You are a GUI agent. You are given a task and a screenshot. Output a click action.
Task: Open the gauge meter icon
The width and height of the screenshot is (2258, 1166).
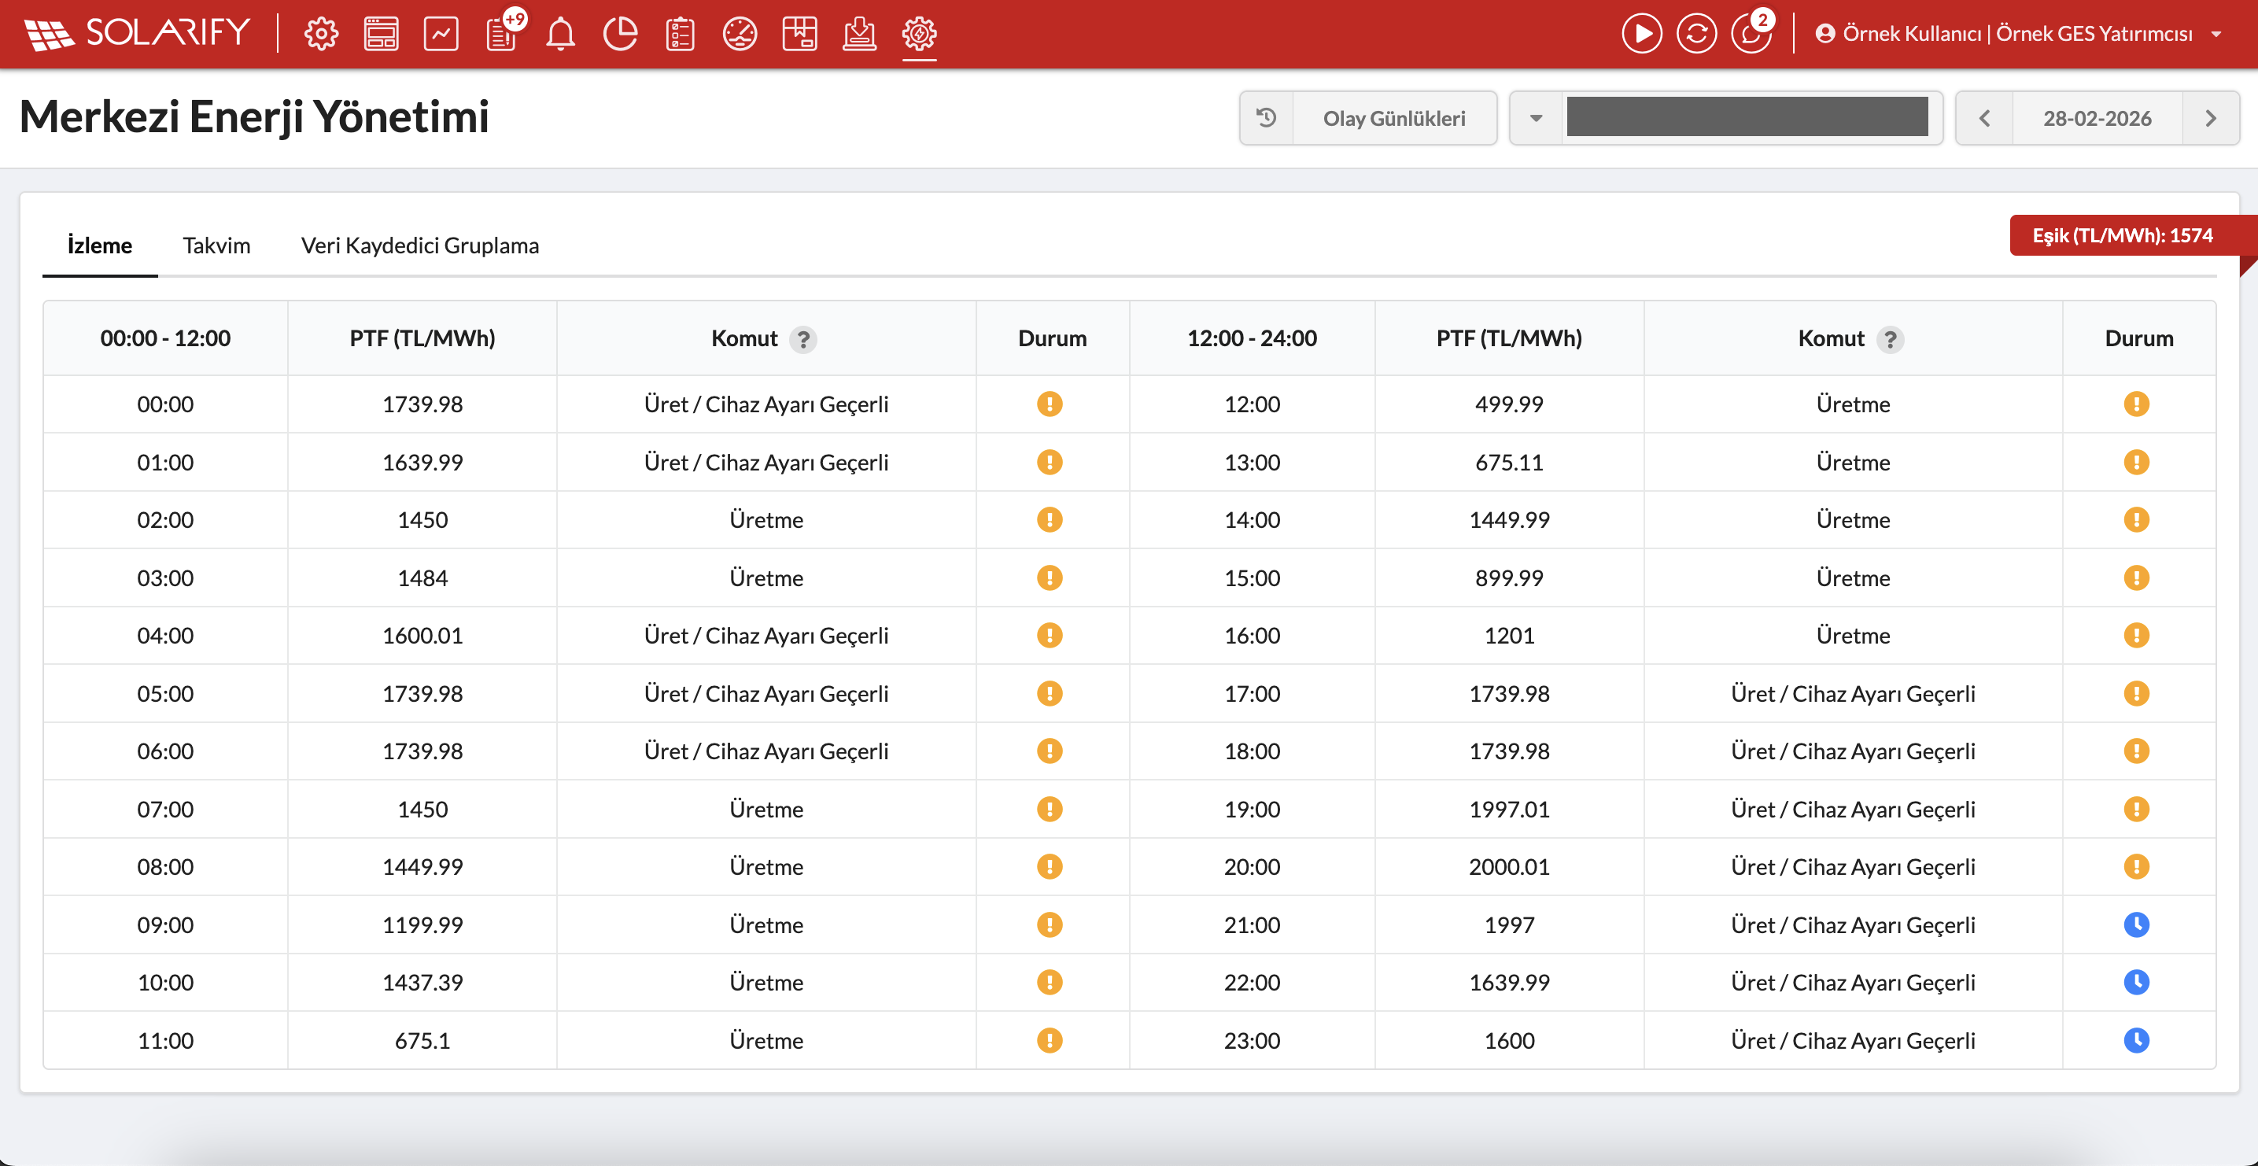tap(740, 34)
